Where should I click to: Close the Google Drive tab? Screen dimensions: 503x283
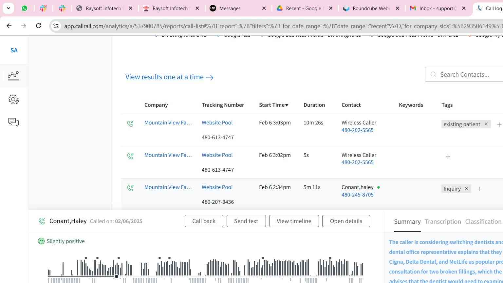pos(331,8)
